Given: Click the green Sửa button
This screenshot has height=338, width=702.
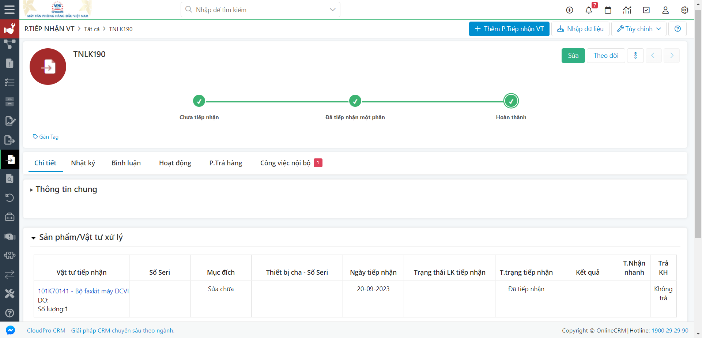Looking at the screenshot, I should [x=573, y=56].
